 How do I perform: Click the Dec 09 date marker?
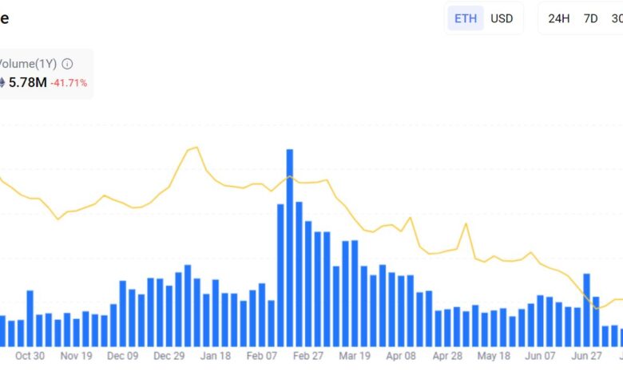(122, 357)
